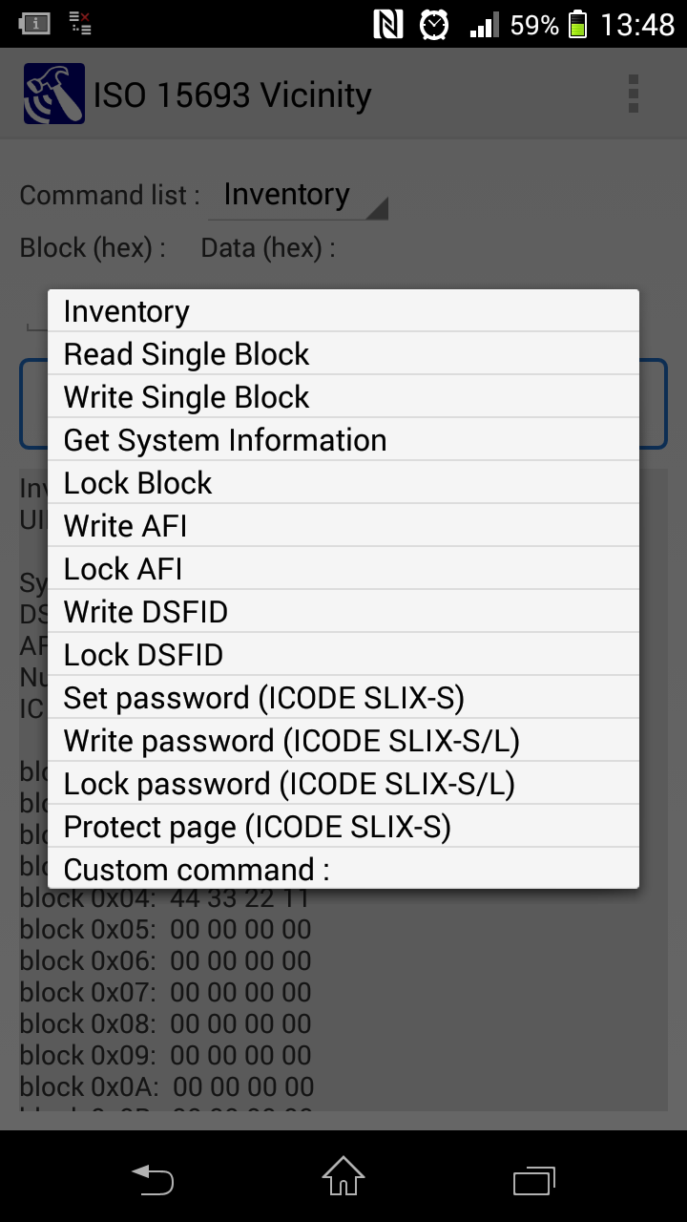687x1222 pixels.
Task: Select Set password (ICODE SLIX-S)
Action: click(x=343, y=698)
